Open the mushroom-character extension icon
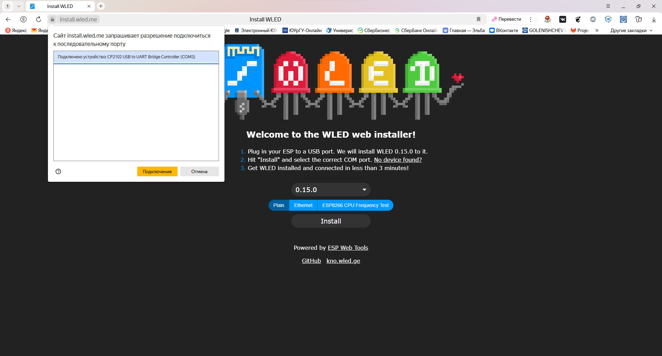Viewport: 662px width, 356px height. (548, 19)
